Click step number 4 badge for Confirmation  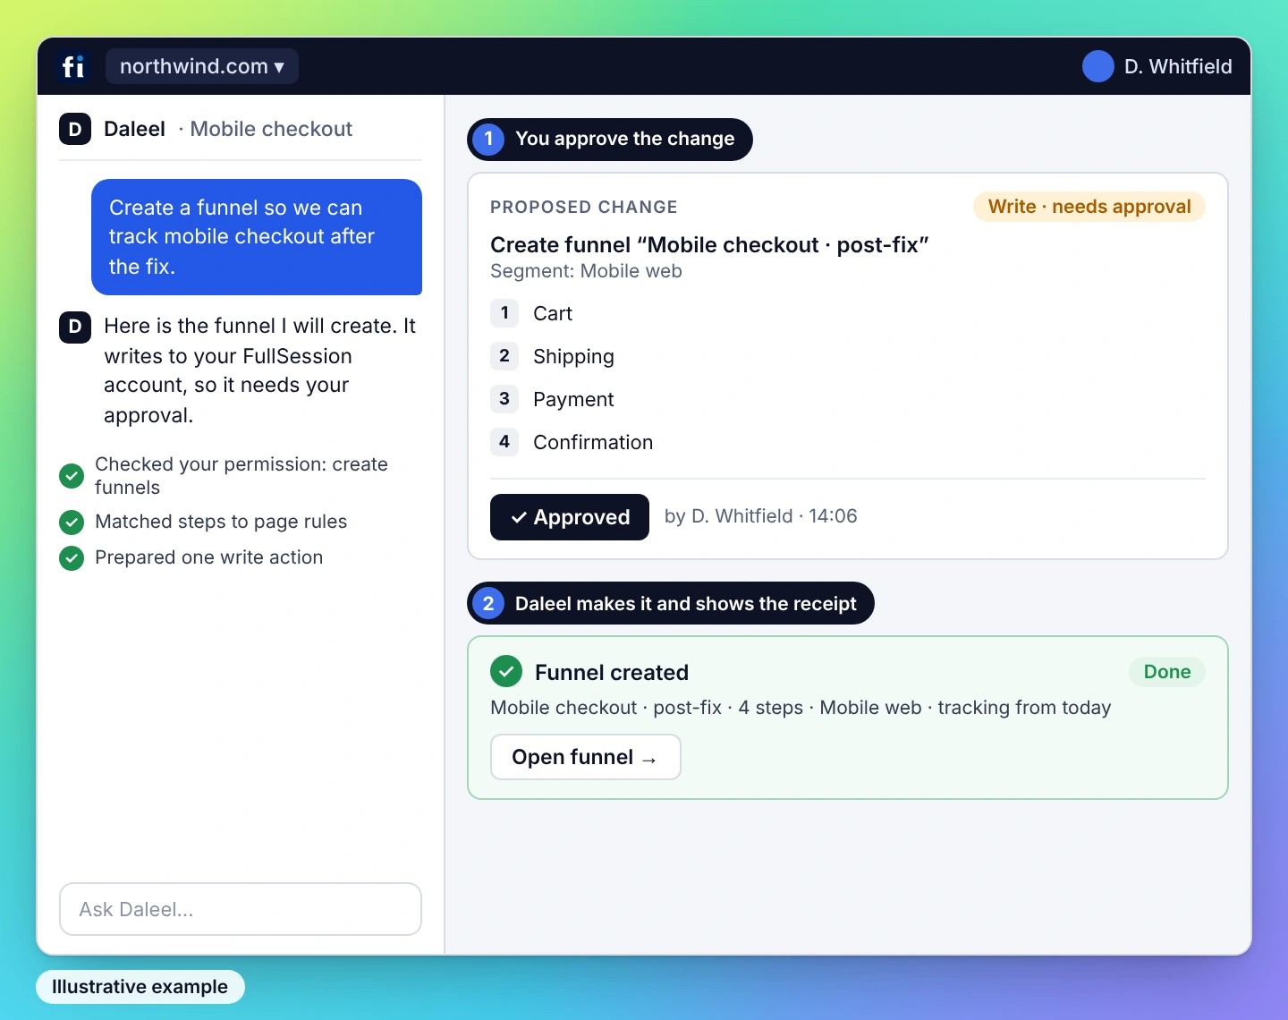tap(504, 442)
